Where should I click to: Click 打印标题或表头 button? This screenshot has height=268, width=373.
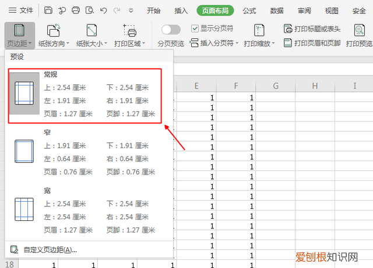[x=312, y=28]
